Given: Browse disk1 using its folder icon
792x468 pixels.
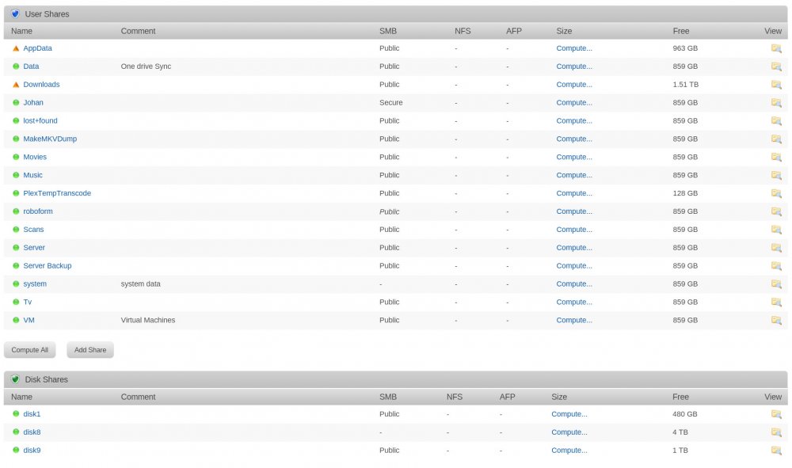Looking at the screenshot, I should point(776,414).
